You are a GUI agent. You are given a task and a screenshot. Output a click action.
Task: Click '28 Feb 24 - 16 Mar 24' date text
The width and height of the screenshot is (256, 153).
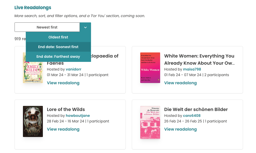(66, 121)
